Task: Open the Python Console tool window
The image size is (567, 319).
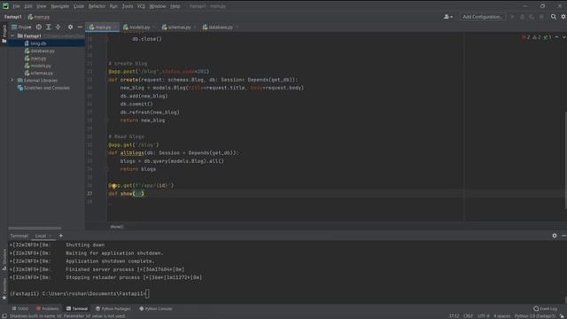Action: (x=156, y=309)
